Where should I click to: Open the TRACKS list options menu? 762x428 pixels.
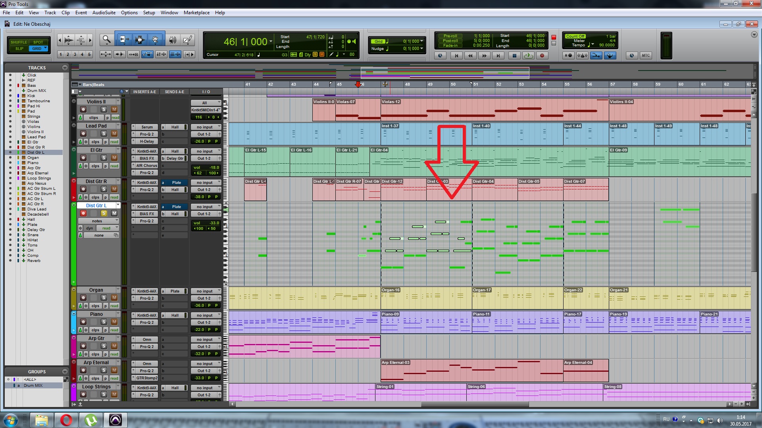coord(65,68)
